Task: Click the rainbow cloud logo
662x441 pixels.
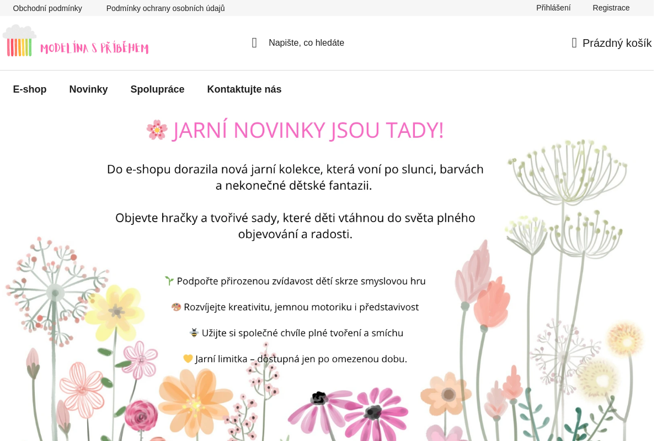Action: click(x=20, y=42)
